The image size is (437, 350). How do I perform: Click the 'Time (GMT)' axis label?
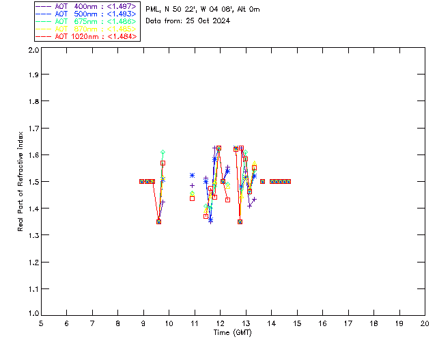[233, 333]
